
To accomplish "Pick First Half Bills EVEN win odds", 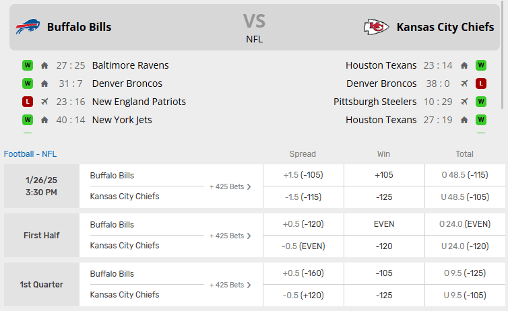I will pyautogui.click(x=384, y=224).
